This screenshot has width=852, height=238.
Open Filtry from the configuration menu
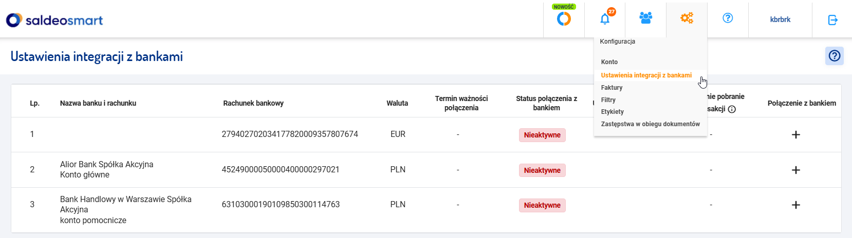(608, 100)
